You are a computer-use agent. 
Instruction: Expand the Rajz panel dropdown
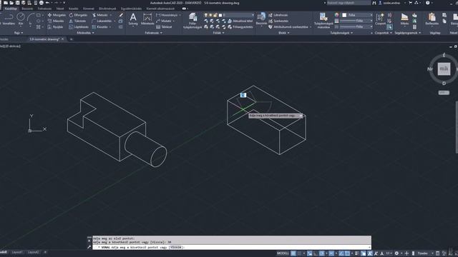pos(19,33)
